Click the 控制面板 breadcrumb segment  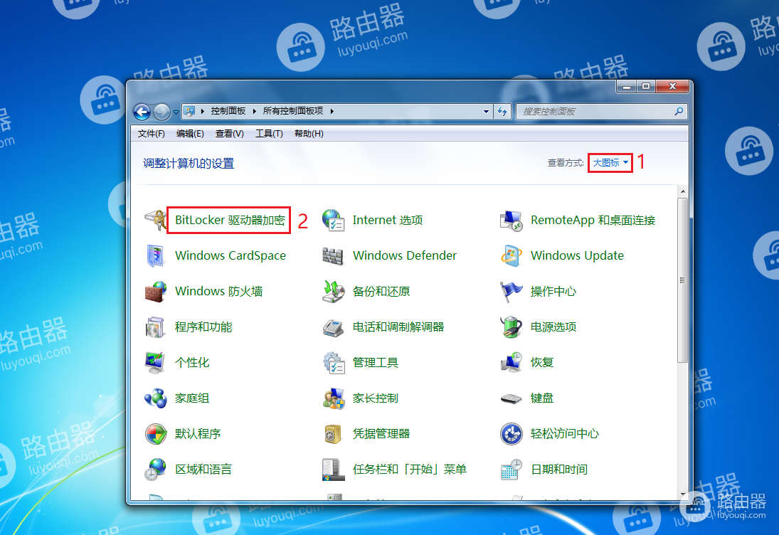228,111
